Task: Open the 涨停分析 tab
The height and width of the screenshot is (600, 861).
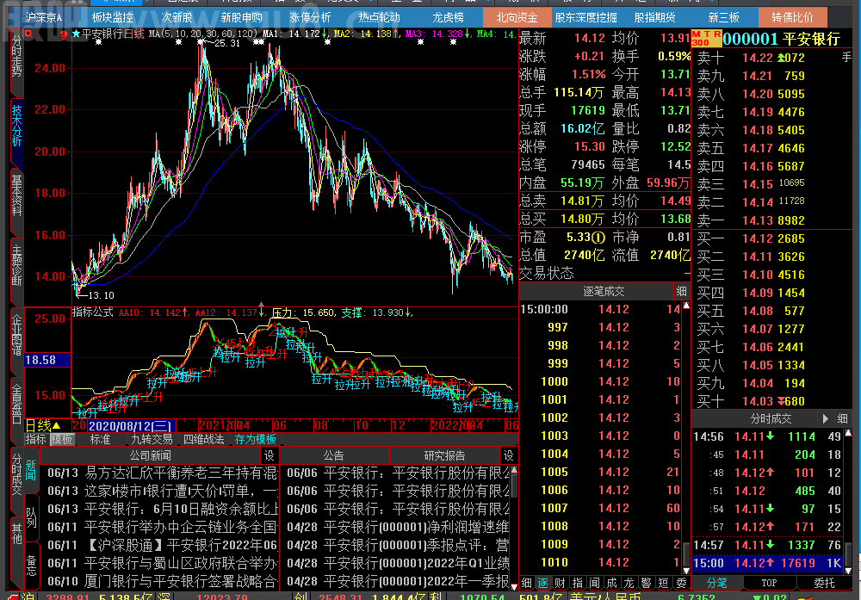Action: [x=310, y=17]
